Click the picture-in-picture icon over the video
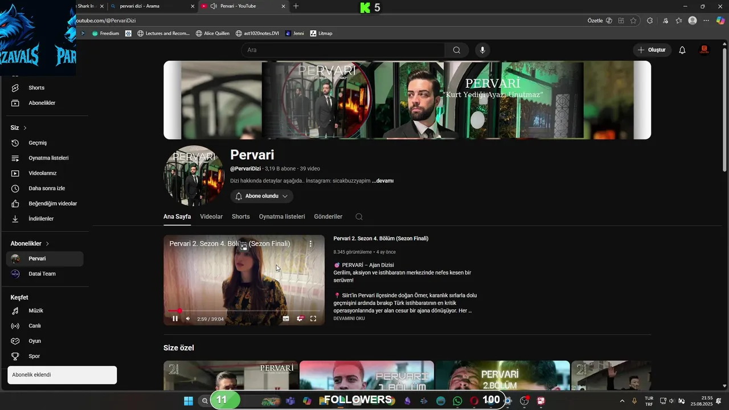Viewport: 729px width, 410px height. (x=244, y=247)
